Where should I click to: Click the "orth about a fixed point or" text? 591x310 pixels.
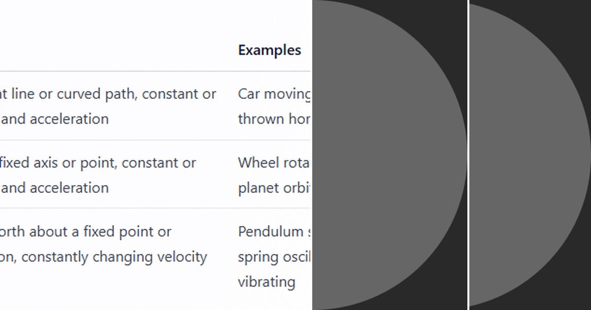coord(86,231)
